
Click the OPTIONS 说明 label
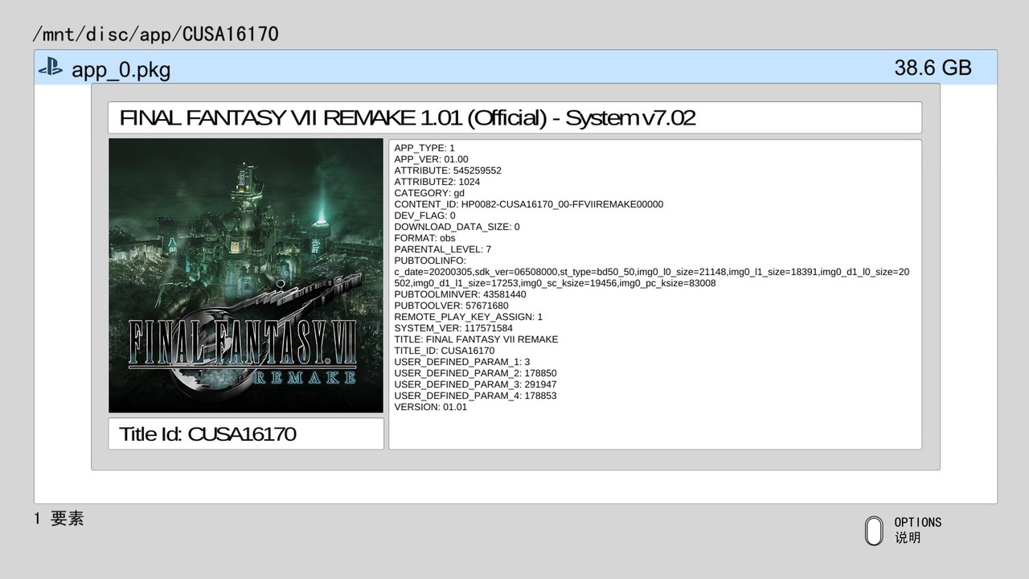click(917, 530)
